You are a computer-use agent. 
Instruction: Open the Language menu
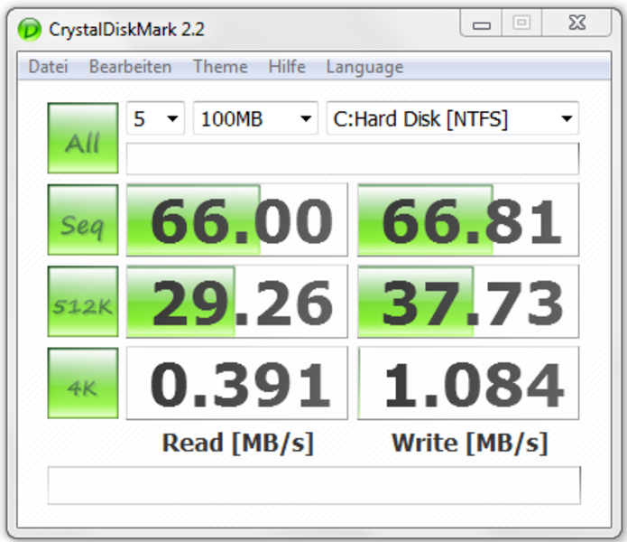[364, 67]
